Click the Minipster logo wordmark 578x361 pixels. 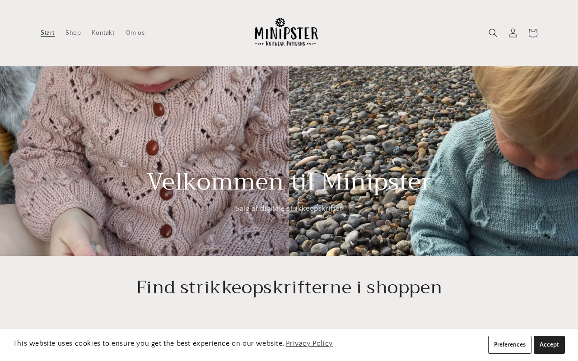tap(286, 33)
